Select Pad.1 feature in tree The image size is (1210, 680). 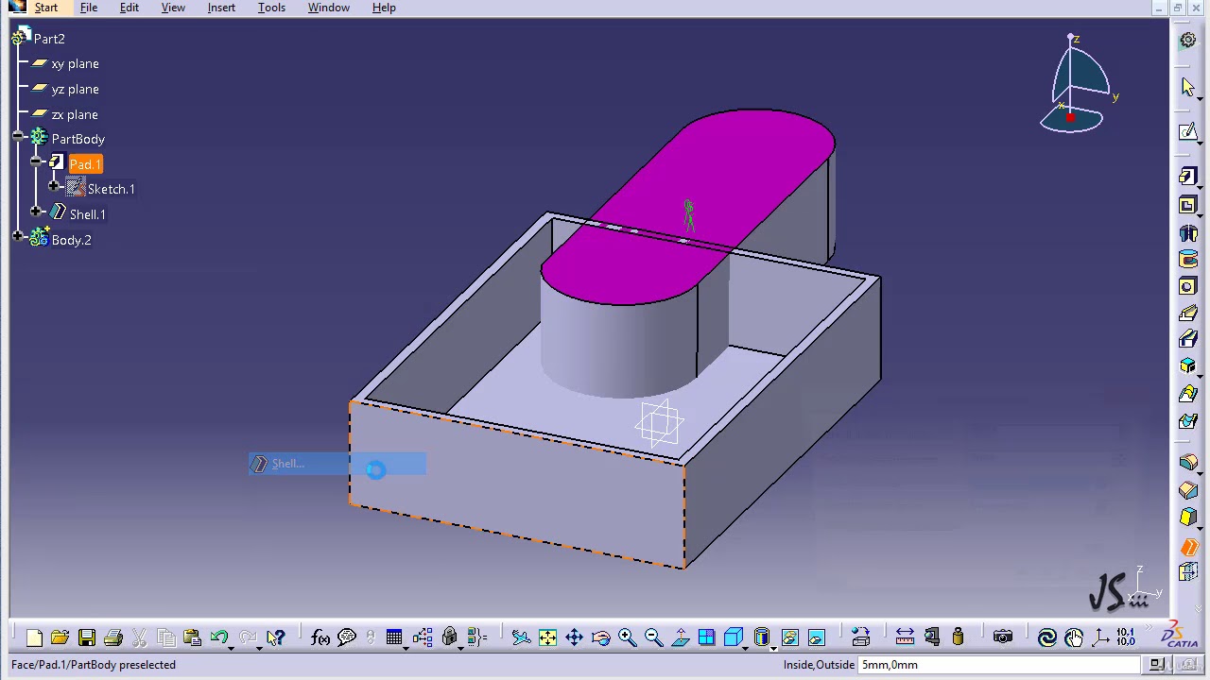85,164
